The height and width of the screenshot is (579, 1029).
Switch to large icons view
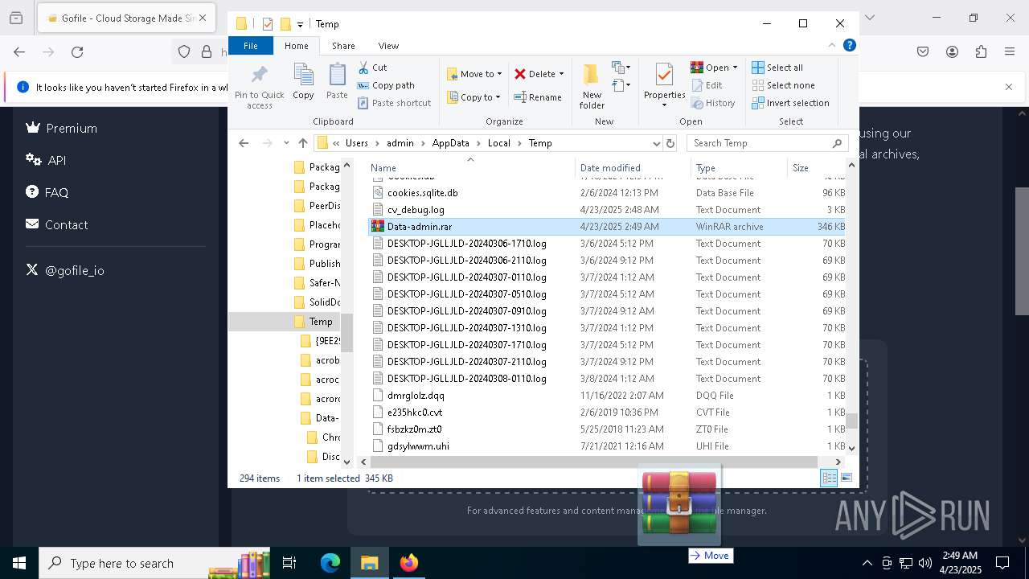(x=846, y=478)
